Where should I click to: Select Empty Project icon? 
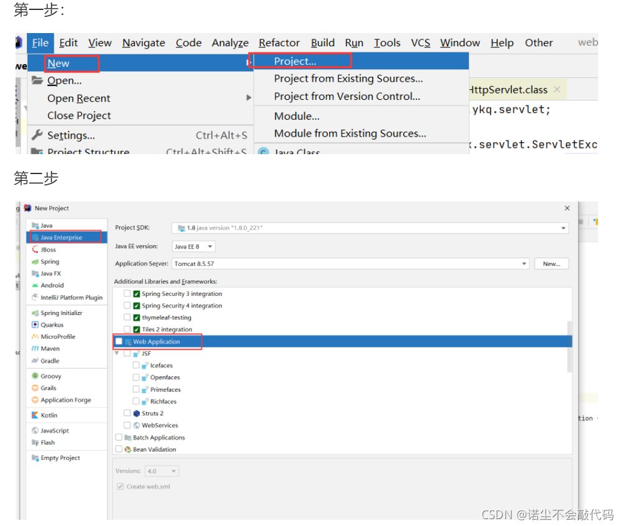coord(36,457)
